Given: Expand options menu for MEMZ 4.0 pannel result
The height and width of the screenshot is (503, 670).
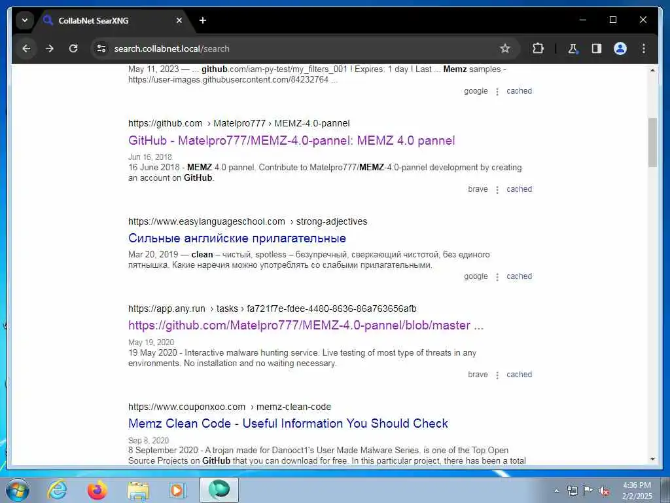Looking at the screenshot, I should [x=497, y=189].
